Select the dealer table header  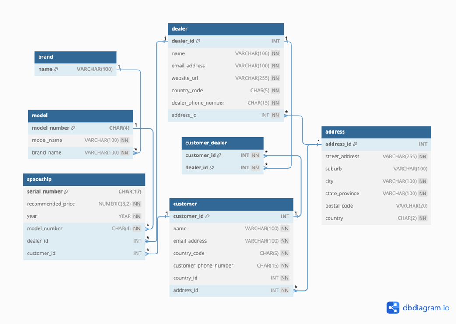click(x=225, y=29)
